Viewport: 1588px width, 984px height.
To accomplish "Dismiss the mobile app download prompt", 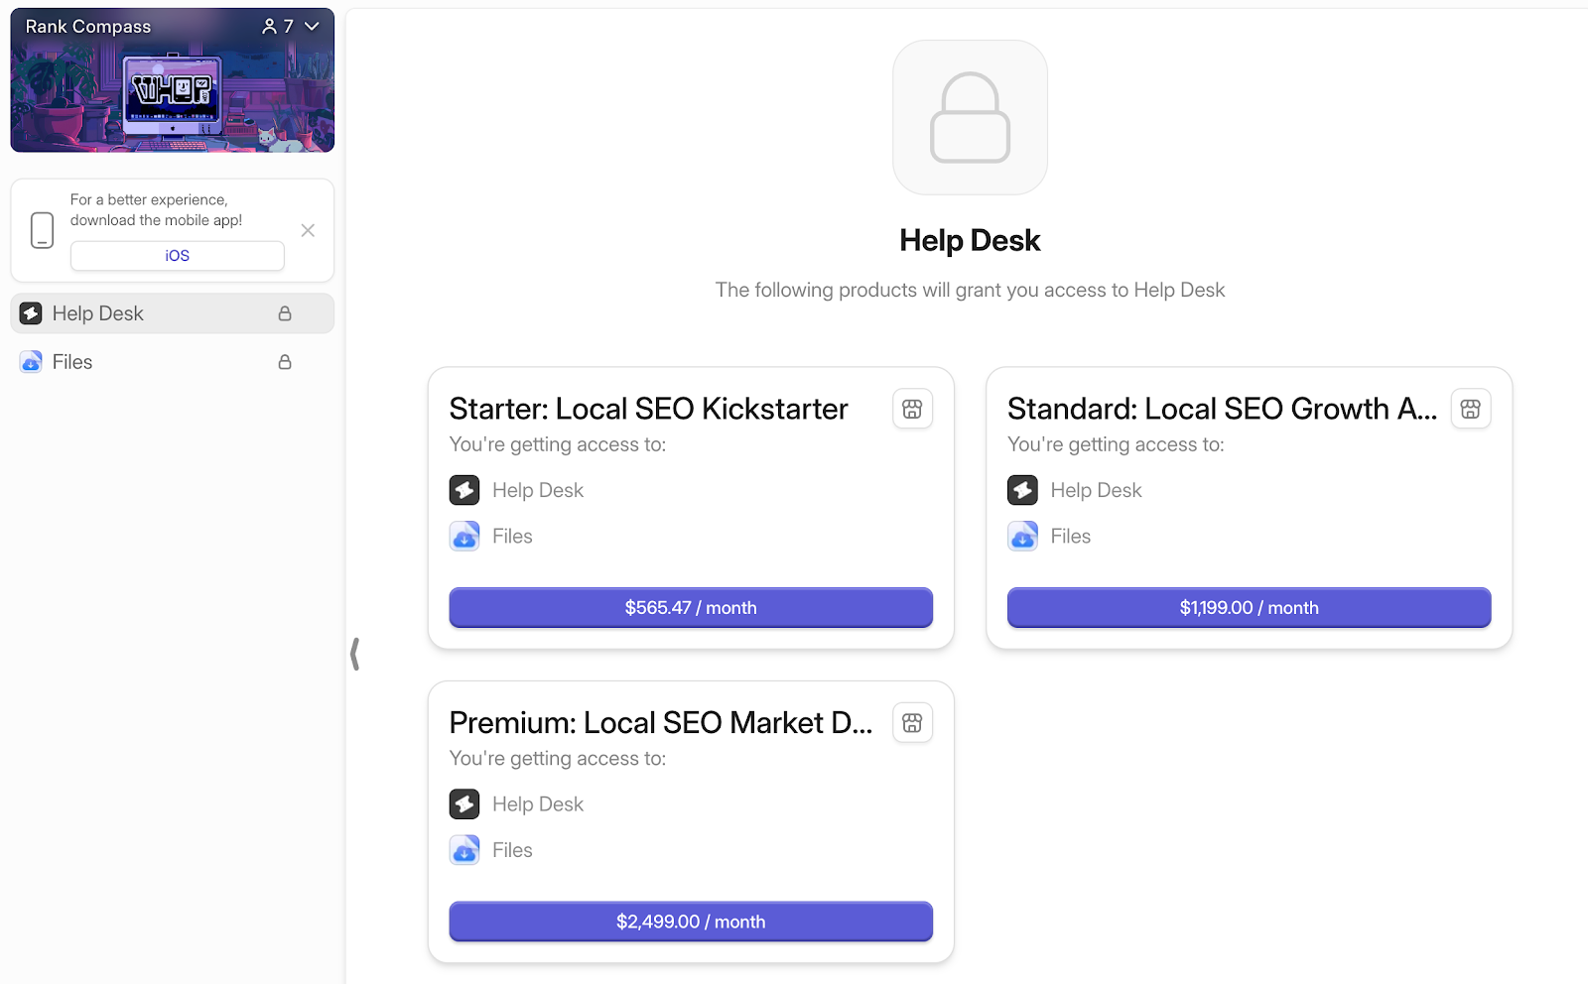I will coord(308,230).
